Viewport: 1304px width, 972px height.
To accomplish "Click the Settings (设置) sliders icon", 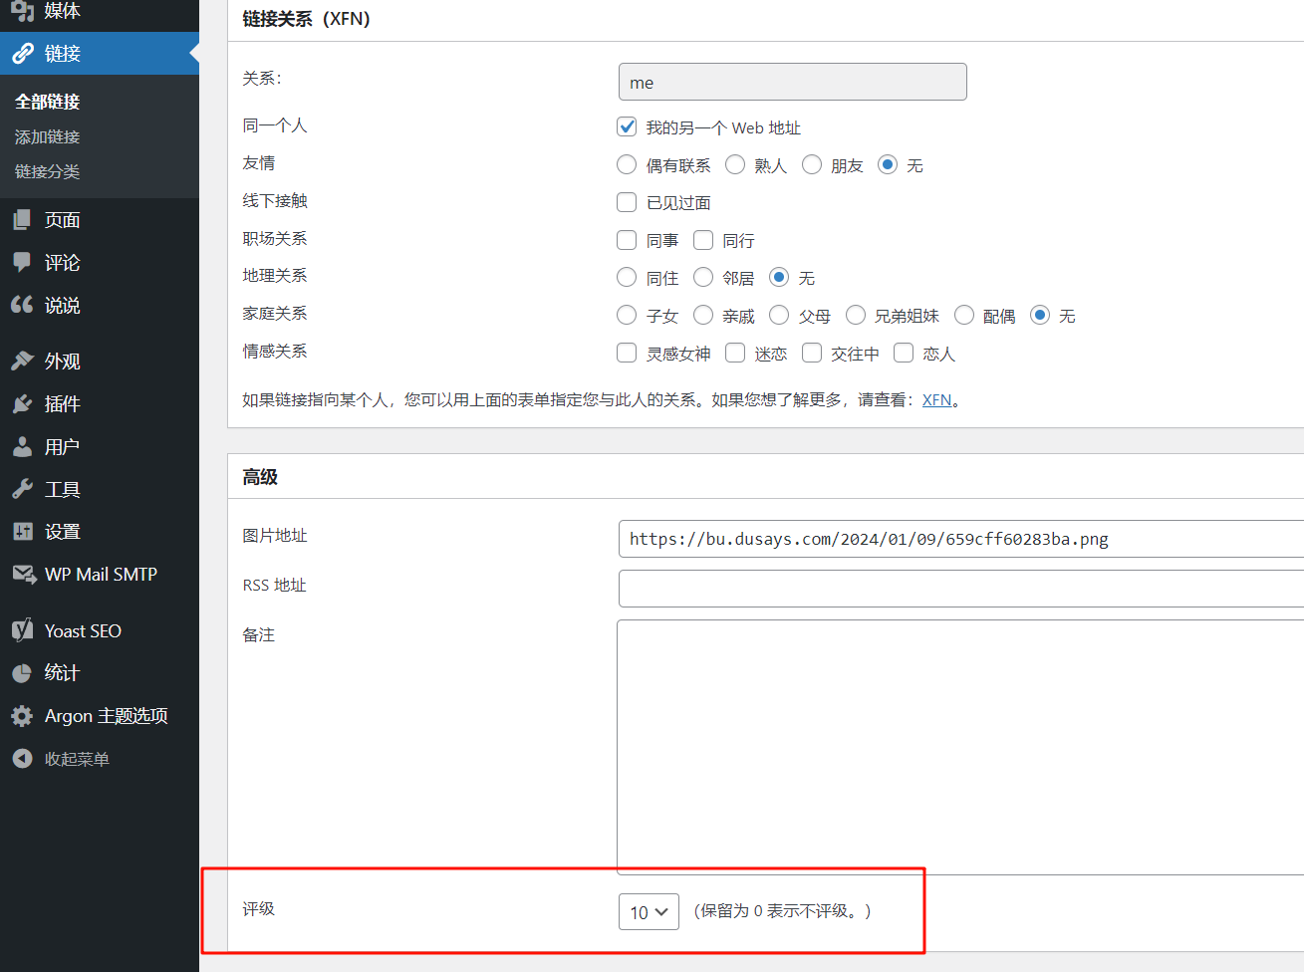I will point(22,532).
